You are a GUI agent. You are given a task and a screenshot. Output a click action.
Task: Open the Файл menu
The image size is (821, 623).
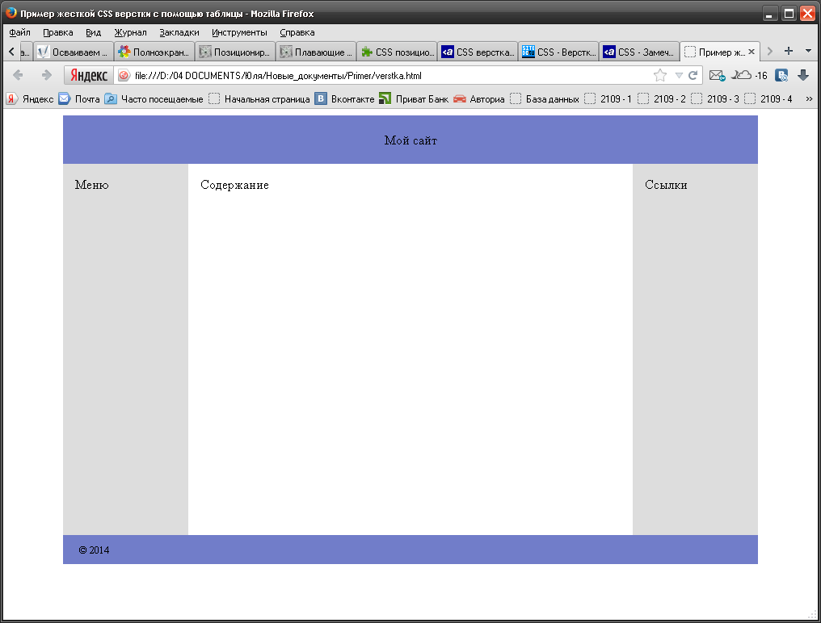(19, 32)
